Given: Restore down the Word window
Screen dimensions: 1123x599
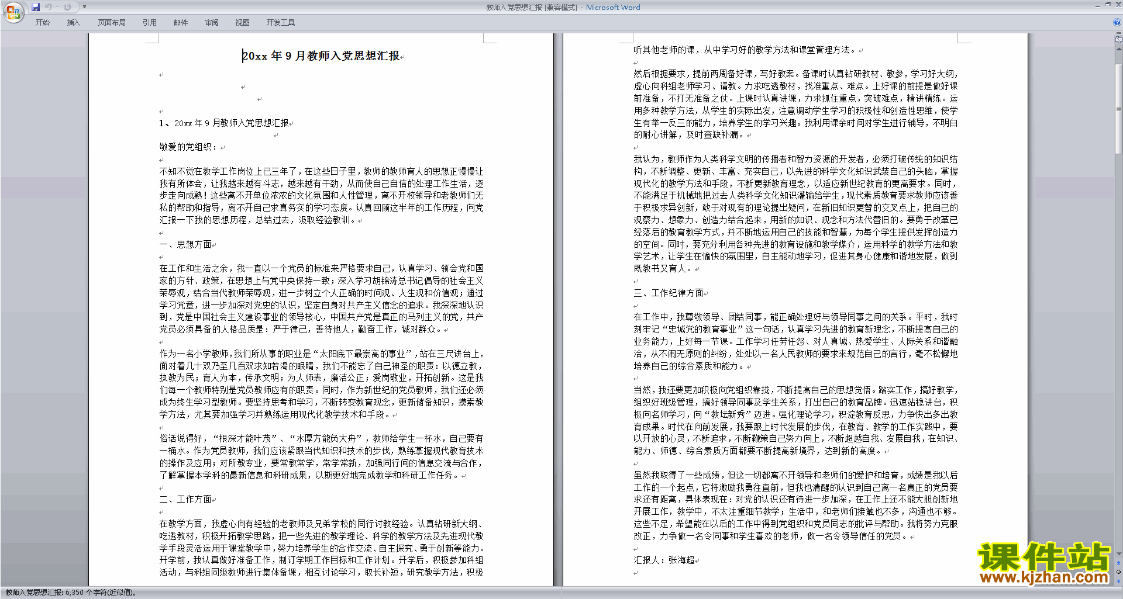Looking at the screenshot, I should point(1108,5).
